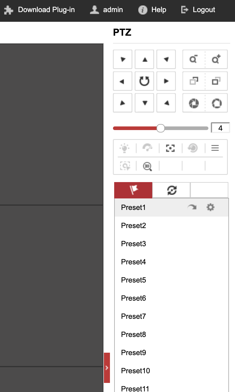Open the PTZ menu via hamburger icon
The width and height of the screenshot is (235, 392).
tap(215, 148)
